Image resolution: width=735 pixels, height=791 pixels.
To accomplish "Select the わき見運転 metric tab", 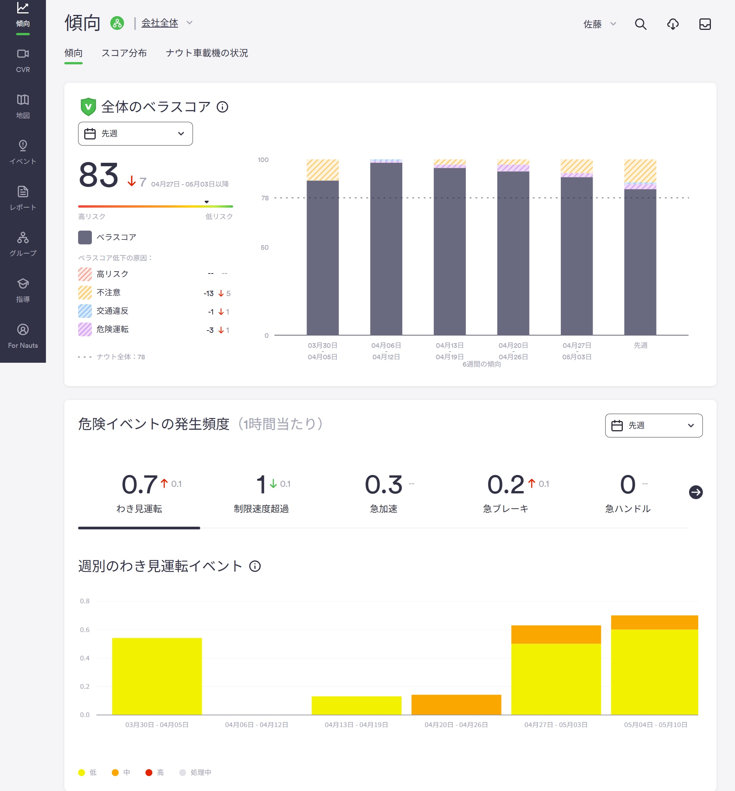I will tap(139, 493).
